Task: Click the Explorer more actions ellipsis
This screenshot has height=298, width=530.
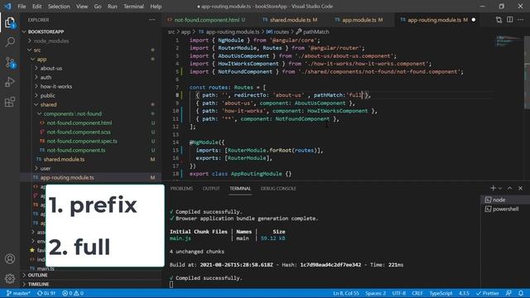Action: click(x=152, y=20)
